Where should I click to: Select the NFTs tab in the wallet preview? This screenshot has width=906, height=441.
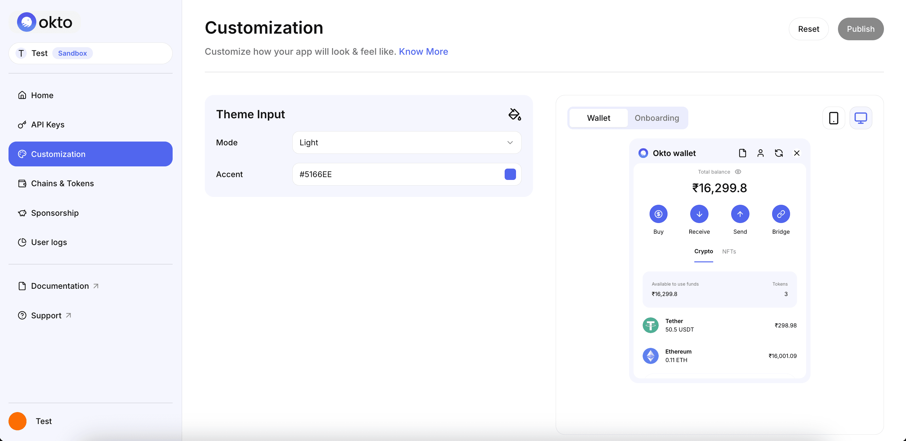coord(729,251)
